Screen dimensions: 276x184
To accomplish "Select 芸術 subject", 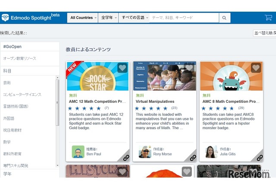I will click(x=7, y=82).
